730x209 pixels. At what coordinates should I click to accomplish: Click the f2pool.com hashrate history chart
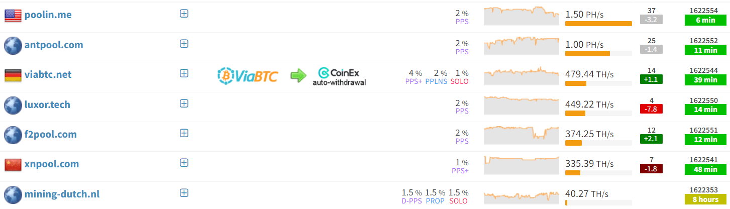click(x=521, y=133)
